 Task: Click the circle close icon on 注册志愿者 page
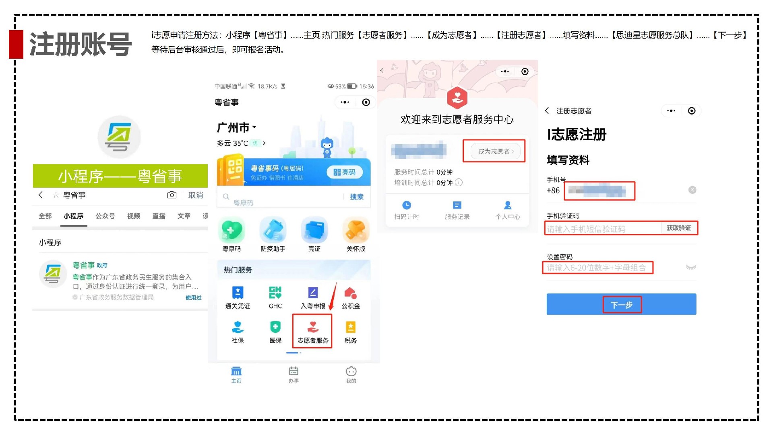click(692, 111)
